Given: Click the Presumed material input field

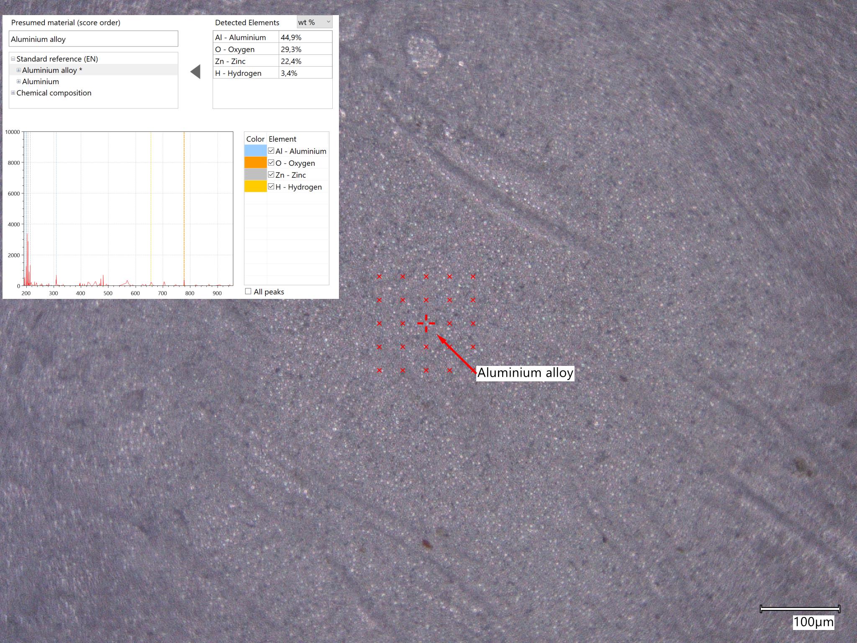Looking at the screenshot, I should tap(93, 39).
